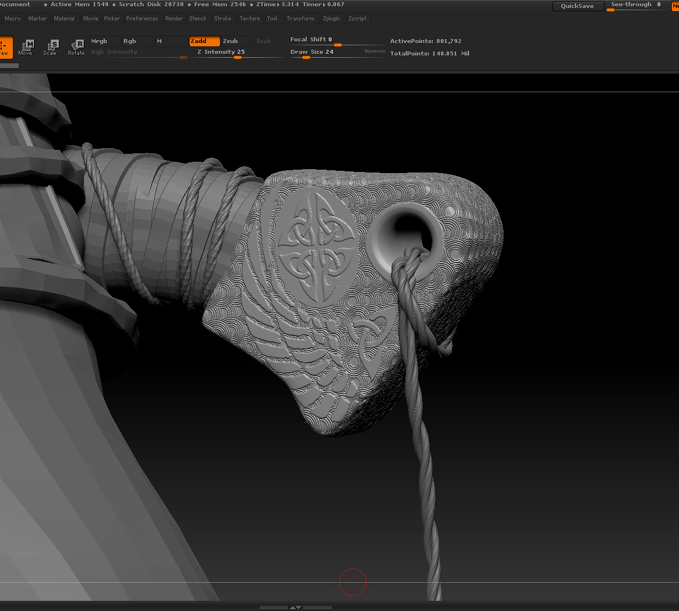Open the Zscript menu

(358, 19)
